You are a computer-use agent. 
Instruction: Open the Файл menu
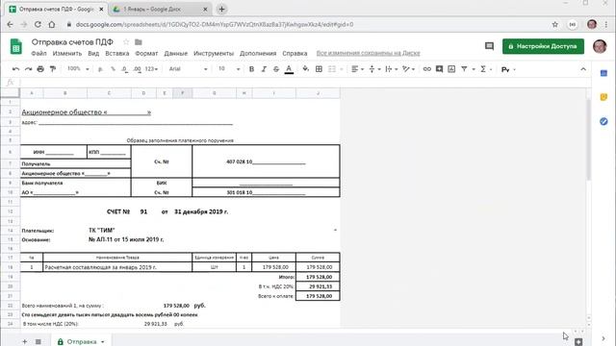[38, 54]
